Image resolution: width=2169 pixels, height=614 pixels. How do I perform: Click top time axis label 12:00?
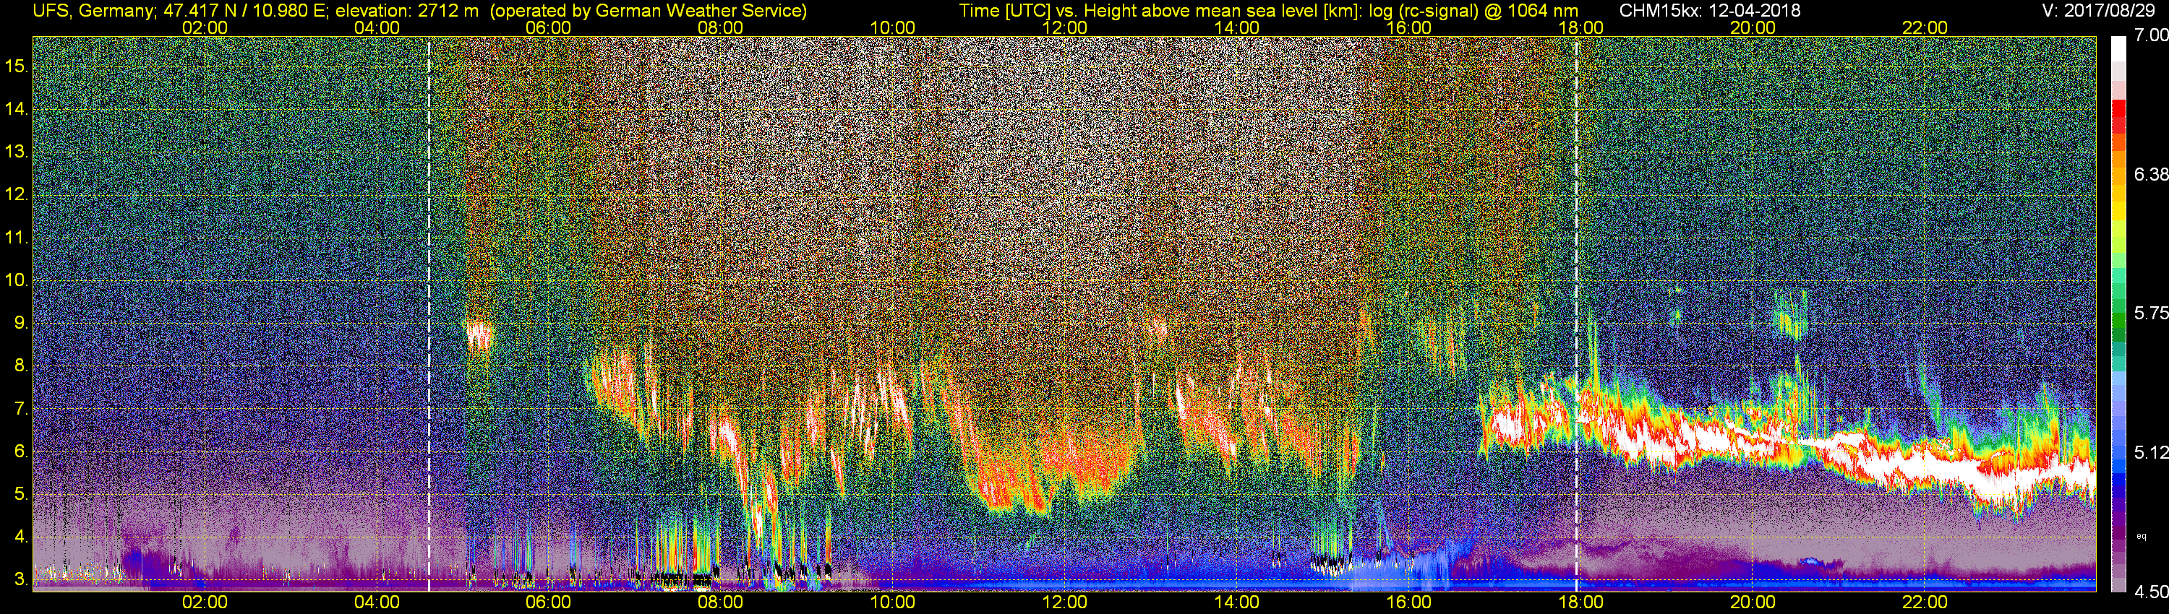pyautogui.click(x=1064, y=27)
